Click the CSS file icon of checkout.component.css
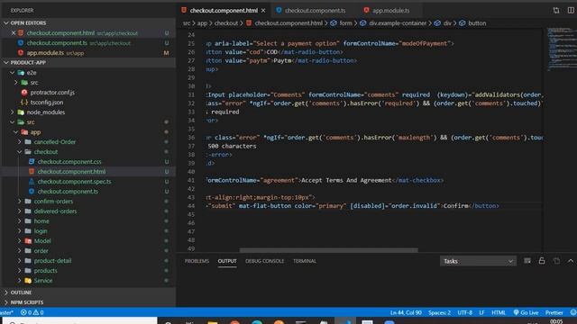 pos(32,162)
